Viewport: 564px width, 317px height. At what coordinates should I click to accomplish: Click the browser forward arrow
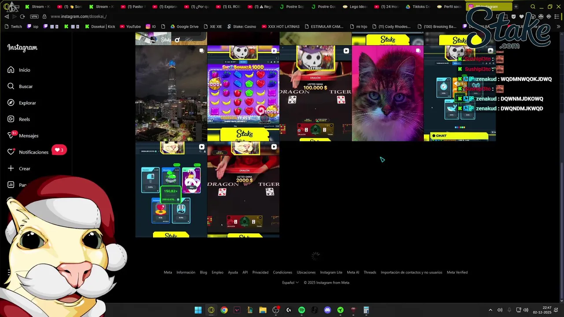[15, 16]
